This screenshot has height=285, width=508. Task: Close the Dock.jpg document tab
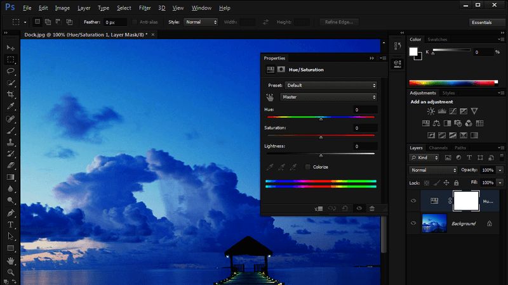pos(153,35)
